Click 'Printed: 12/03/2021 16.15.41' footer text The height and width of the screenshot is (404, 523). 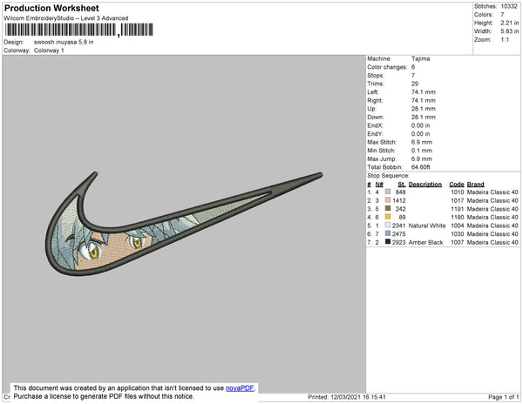tap(347, 397)
